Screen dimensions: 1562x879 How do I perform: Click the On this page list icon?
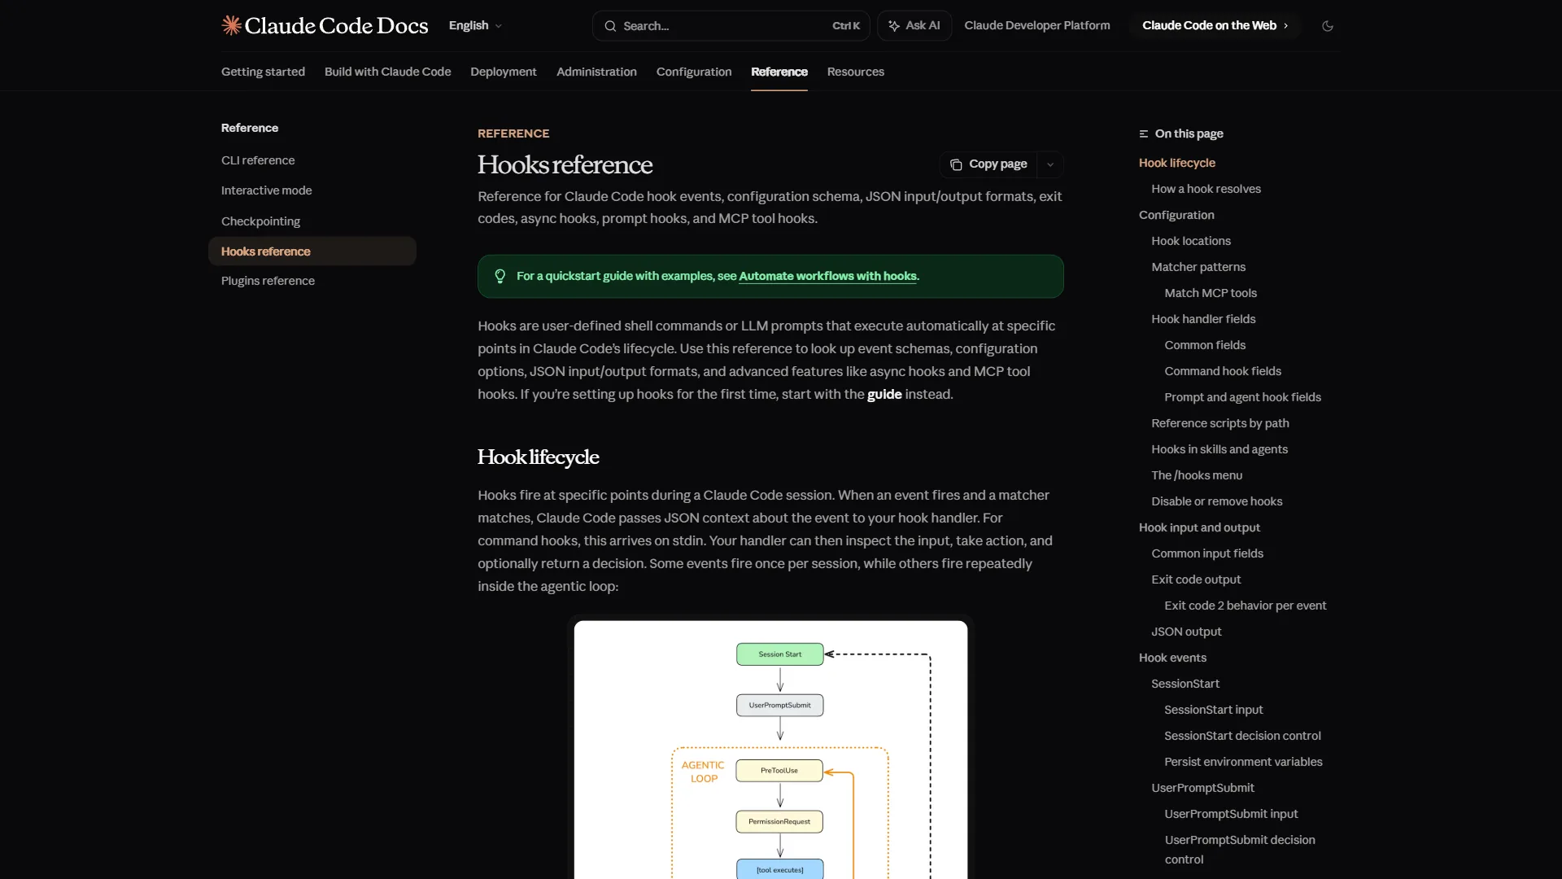point(1144,133)
